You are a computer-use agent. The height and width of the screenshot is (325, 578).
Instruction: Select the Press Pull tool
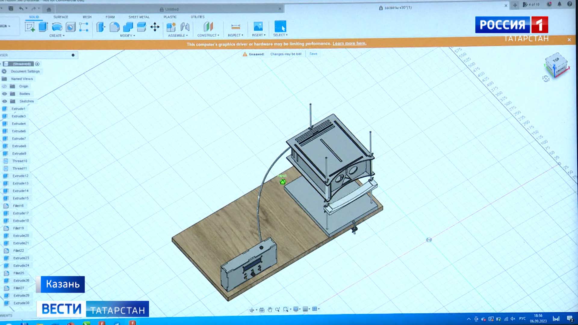[x=101, y=27]
